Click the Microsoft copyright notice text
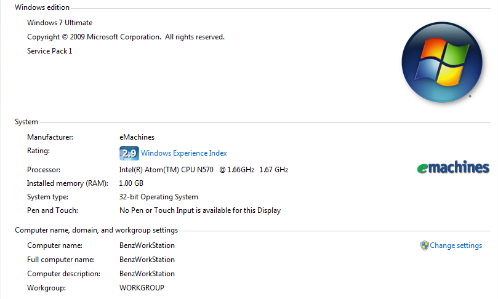Viewport: 498px width, 299px height. pyautogui.click(x=126, y=37)
